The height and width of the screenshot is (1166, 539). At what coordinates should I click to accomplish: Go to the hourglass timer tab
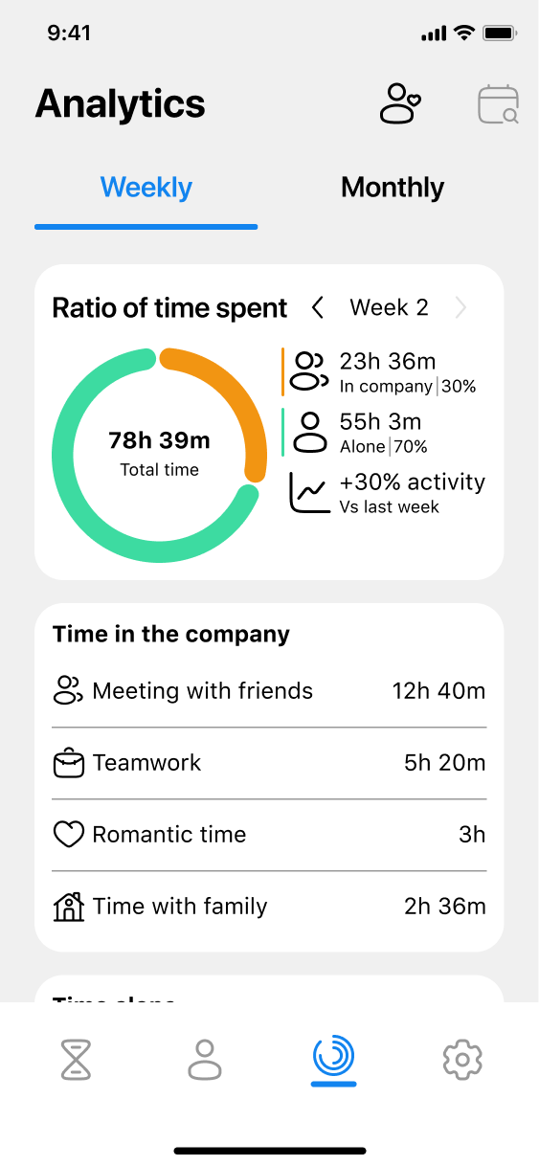pos(77,1059)
